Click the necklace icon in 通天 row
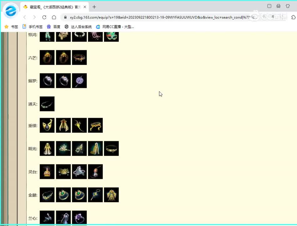Viewport: 297px width, 226px height. click(x=47, y=104)
